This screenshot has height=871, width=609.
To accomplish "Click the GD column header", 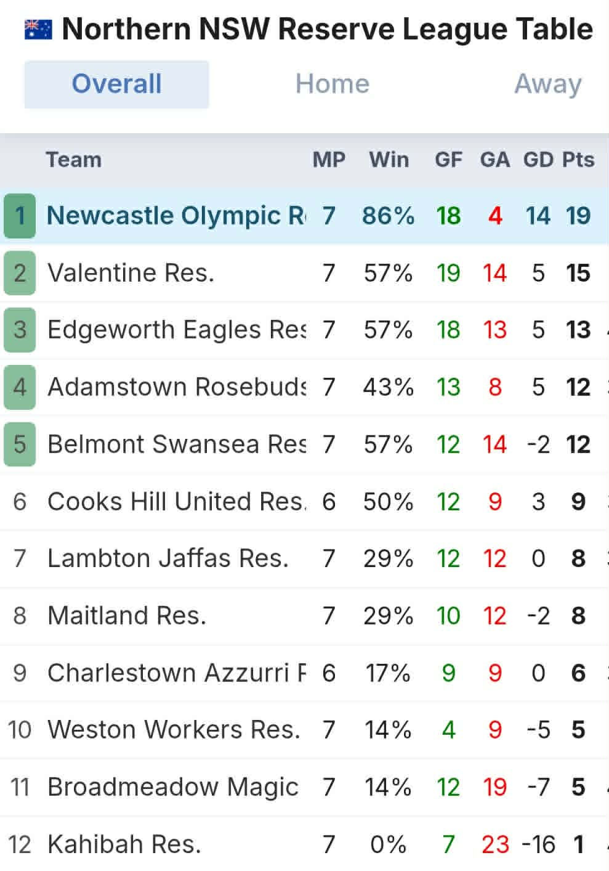I will 538,160.
